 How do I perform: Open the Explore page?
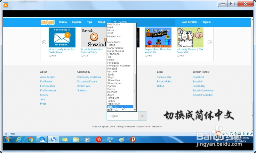pyautogui.click(x=77, y=22)
